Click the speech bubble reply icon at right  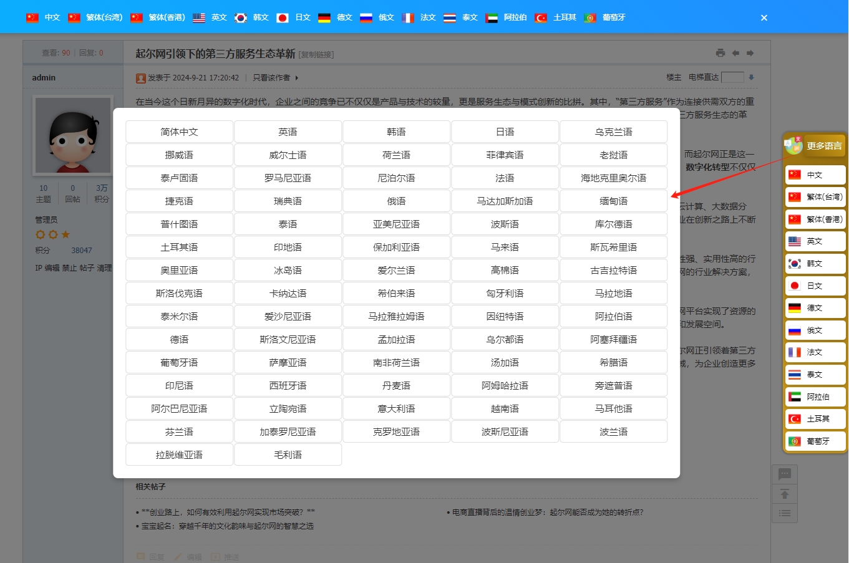pos(785,474)
